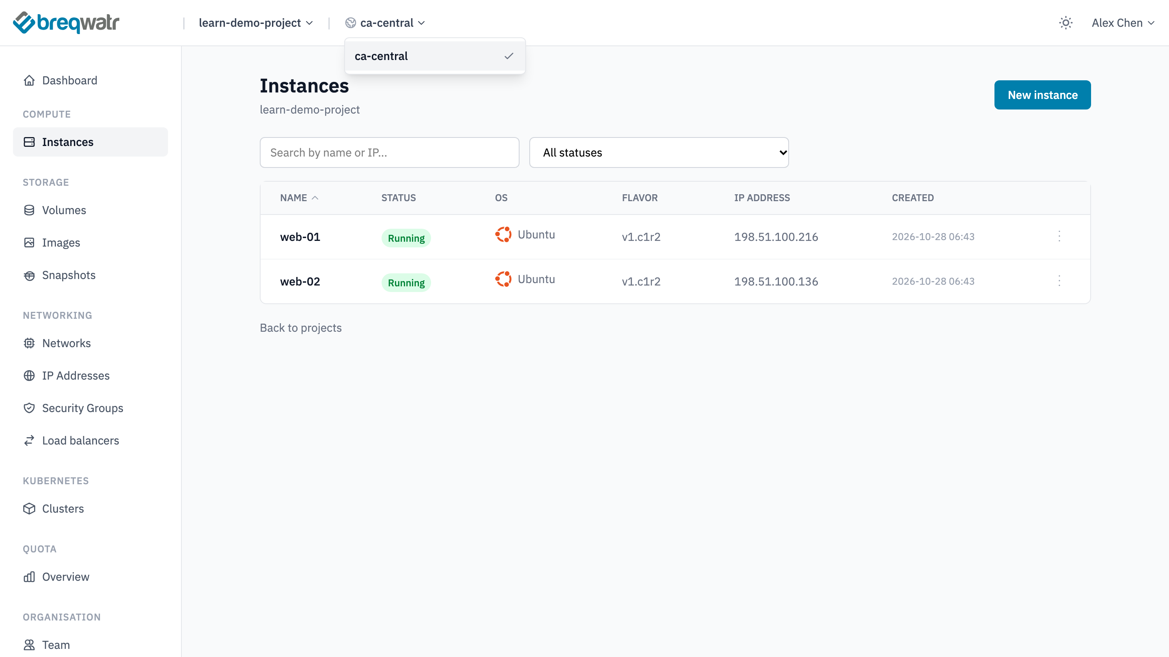This screenshot has width=1169, height=657.
Task: Click the Quota Overview chart icon
Action: (x=29, y=577)
